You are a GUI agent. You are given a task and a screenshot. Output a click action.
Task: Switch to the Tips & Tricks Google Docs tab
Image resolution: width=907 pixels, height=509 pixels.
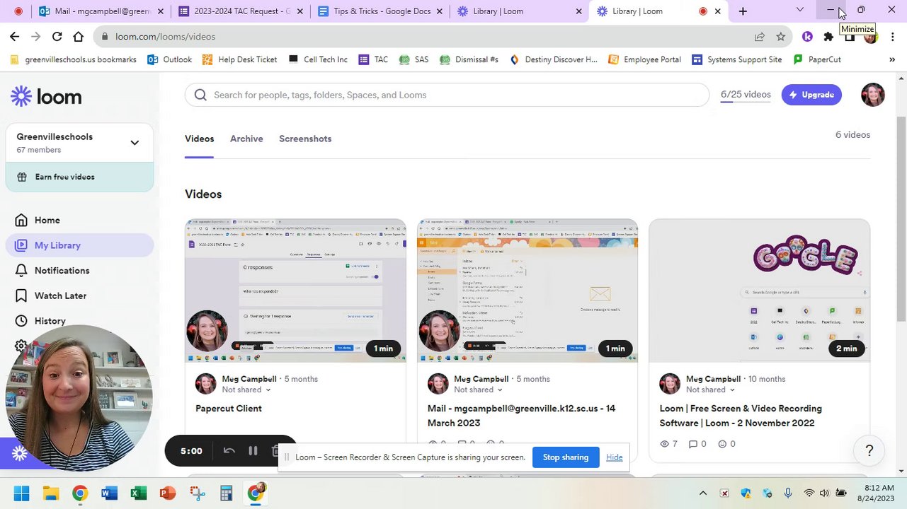381,11
